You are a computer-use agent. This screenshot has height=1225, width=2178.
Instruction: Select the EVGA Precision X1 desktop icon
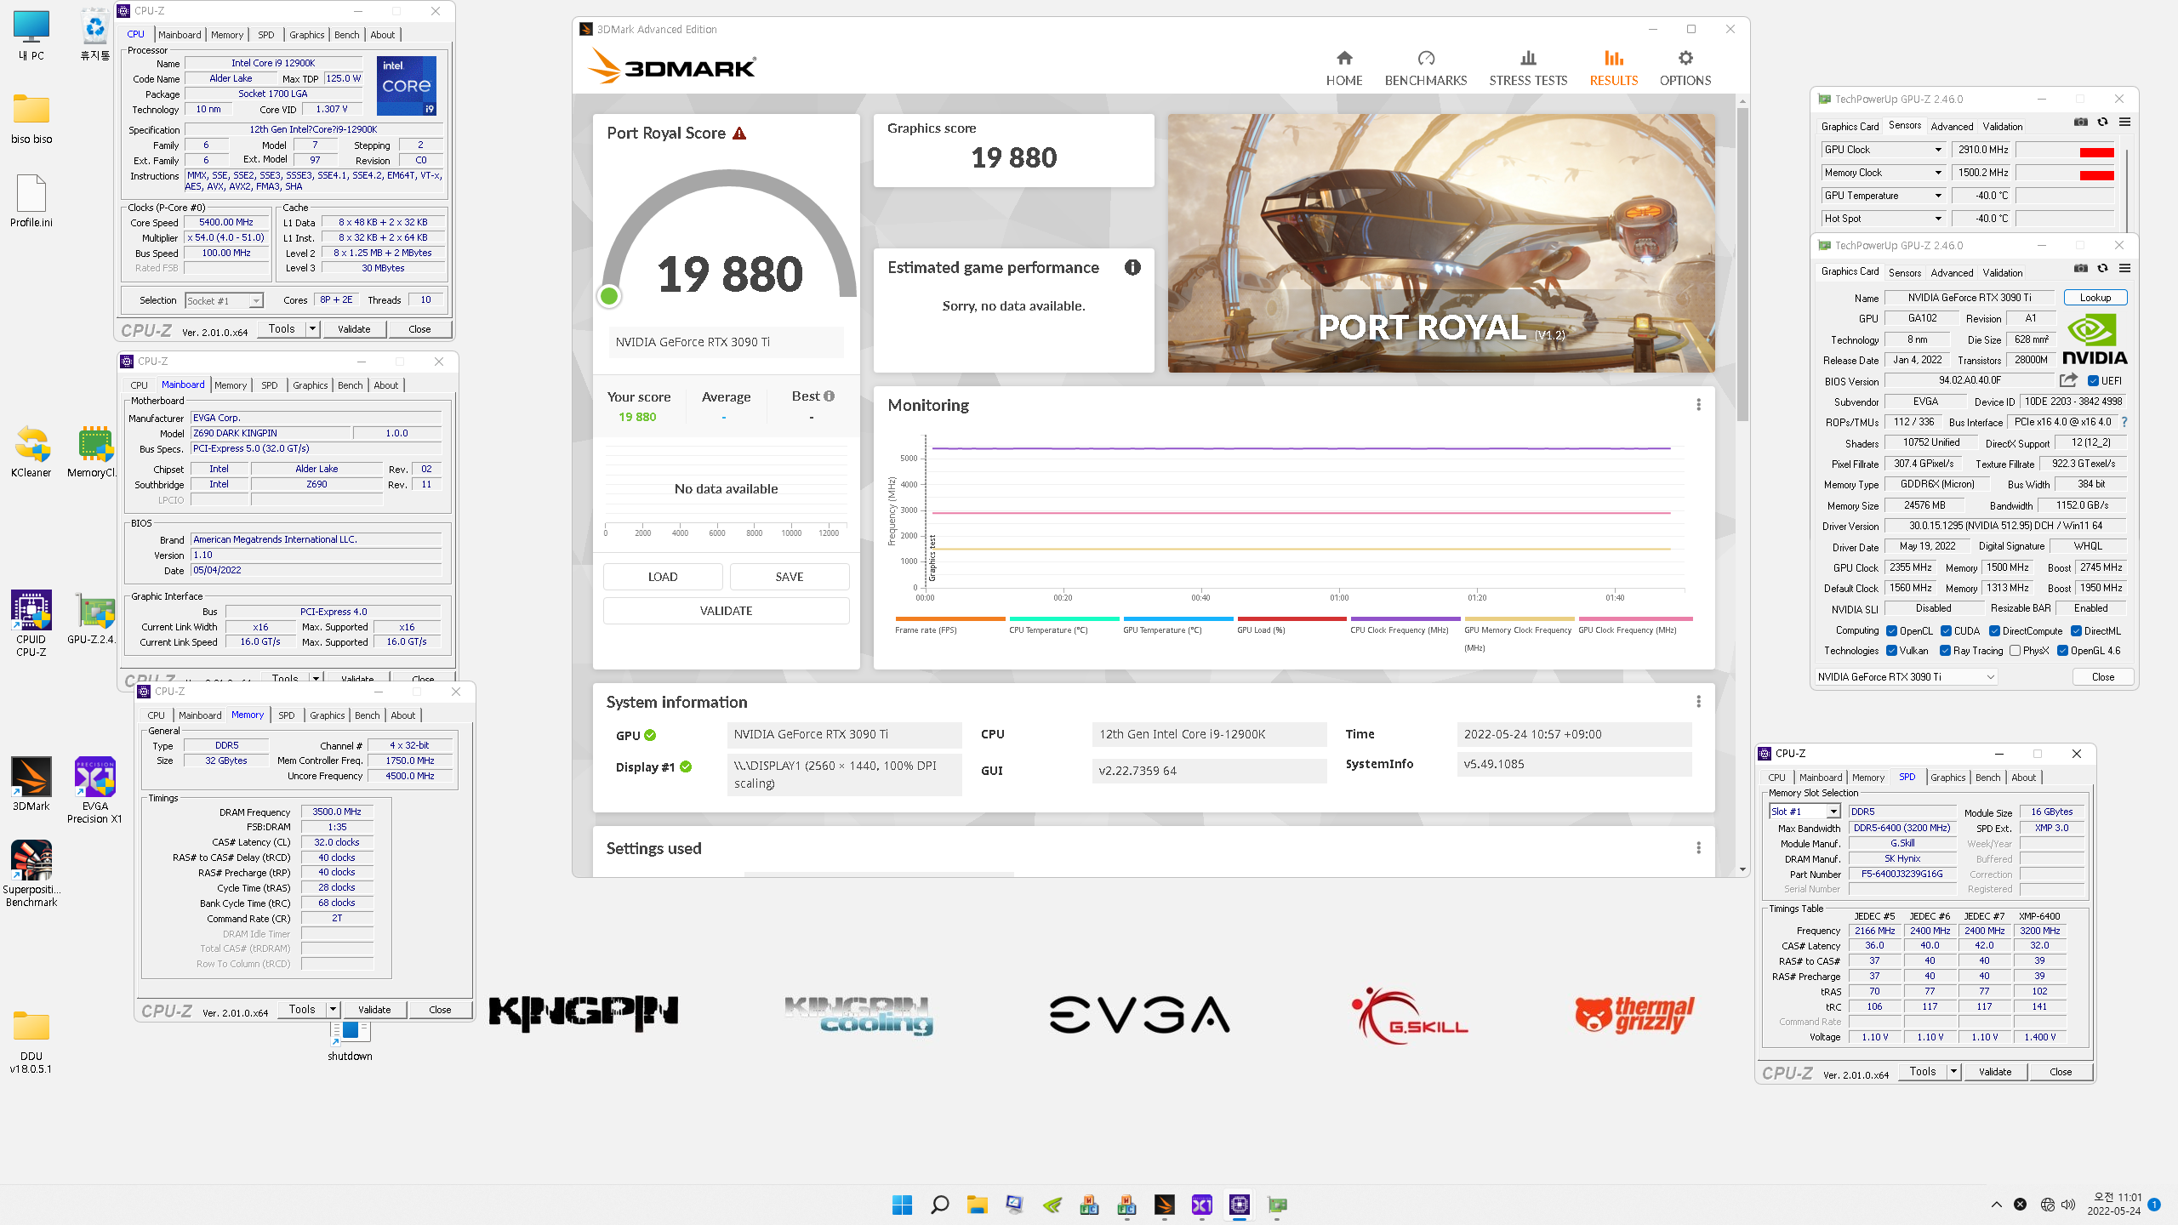coord(94,789)
